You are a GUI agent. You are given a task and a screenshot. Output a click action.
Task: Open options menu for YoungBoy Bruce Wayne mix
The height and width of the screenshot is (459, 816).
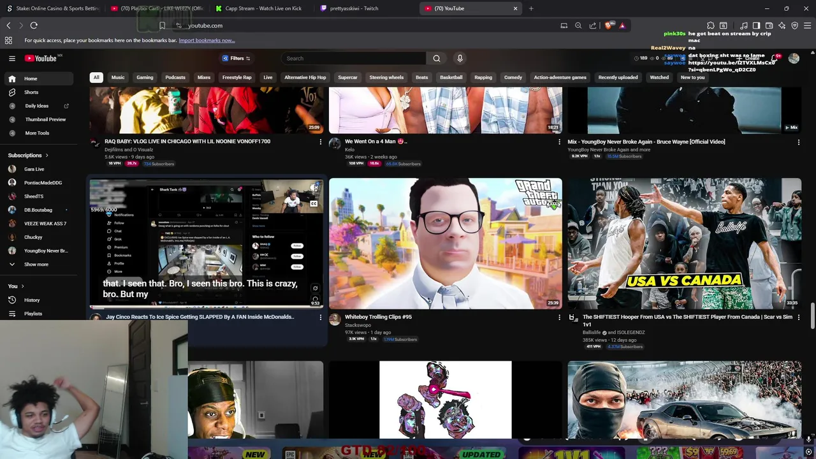click(798, 142)
